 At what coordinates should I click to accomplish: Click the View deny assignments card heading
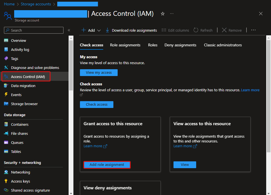point(107,188)
